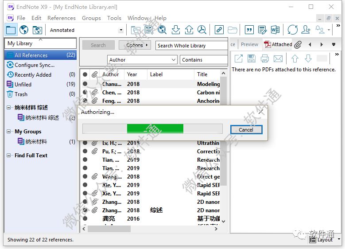Click Open File folder icon

click(233, 30)
